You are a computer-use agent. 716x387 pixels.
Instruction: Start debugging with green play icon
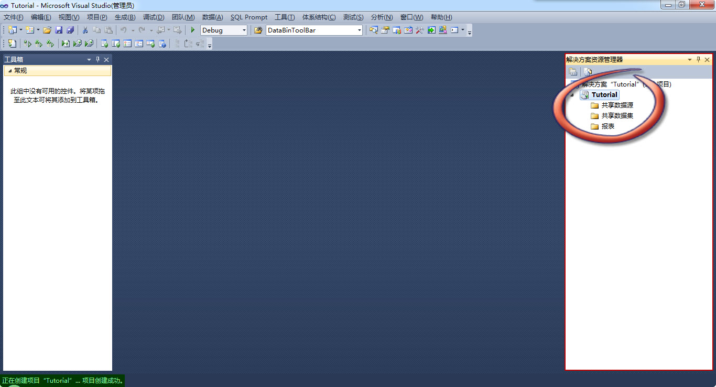193,30
